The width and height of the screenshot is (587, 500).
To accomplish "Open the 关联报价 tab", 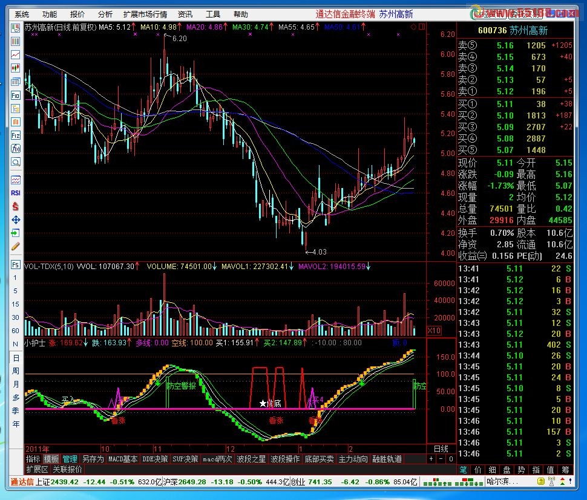I will coord(67,469).
